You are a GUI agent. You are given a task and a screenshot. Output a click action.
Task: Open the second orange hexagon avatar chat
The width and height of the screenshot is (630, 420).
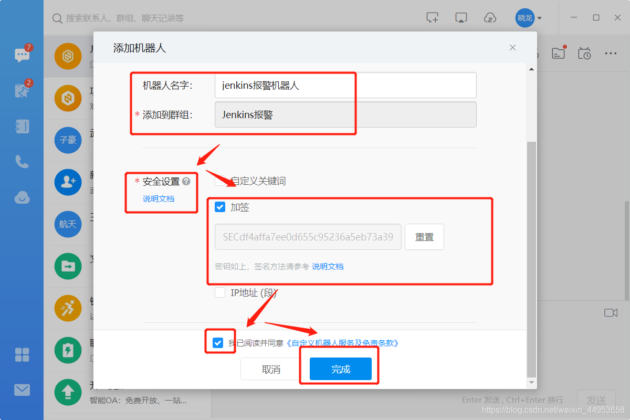point(68,98)
